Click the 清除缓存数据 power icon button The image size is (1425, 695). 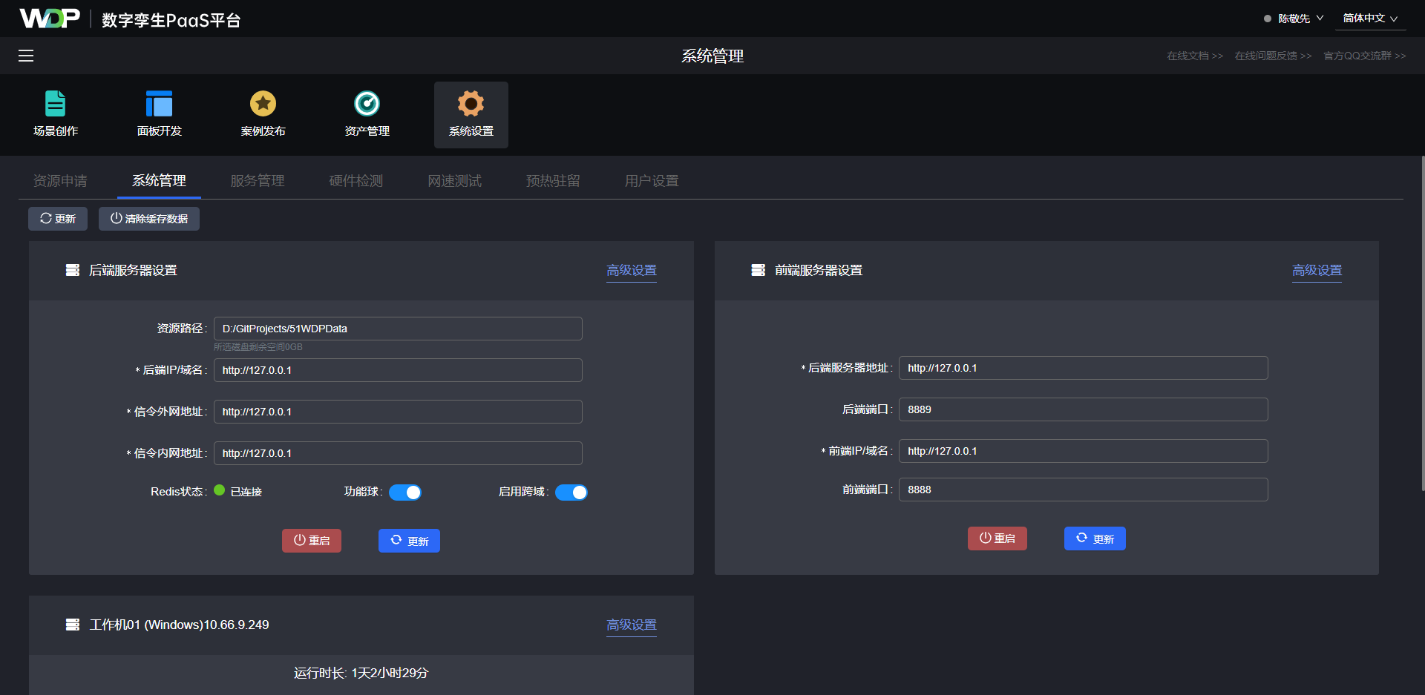(149, 219)
